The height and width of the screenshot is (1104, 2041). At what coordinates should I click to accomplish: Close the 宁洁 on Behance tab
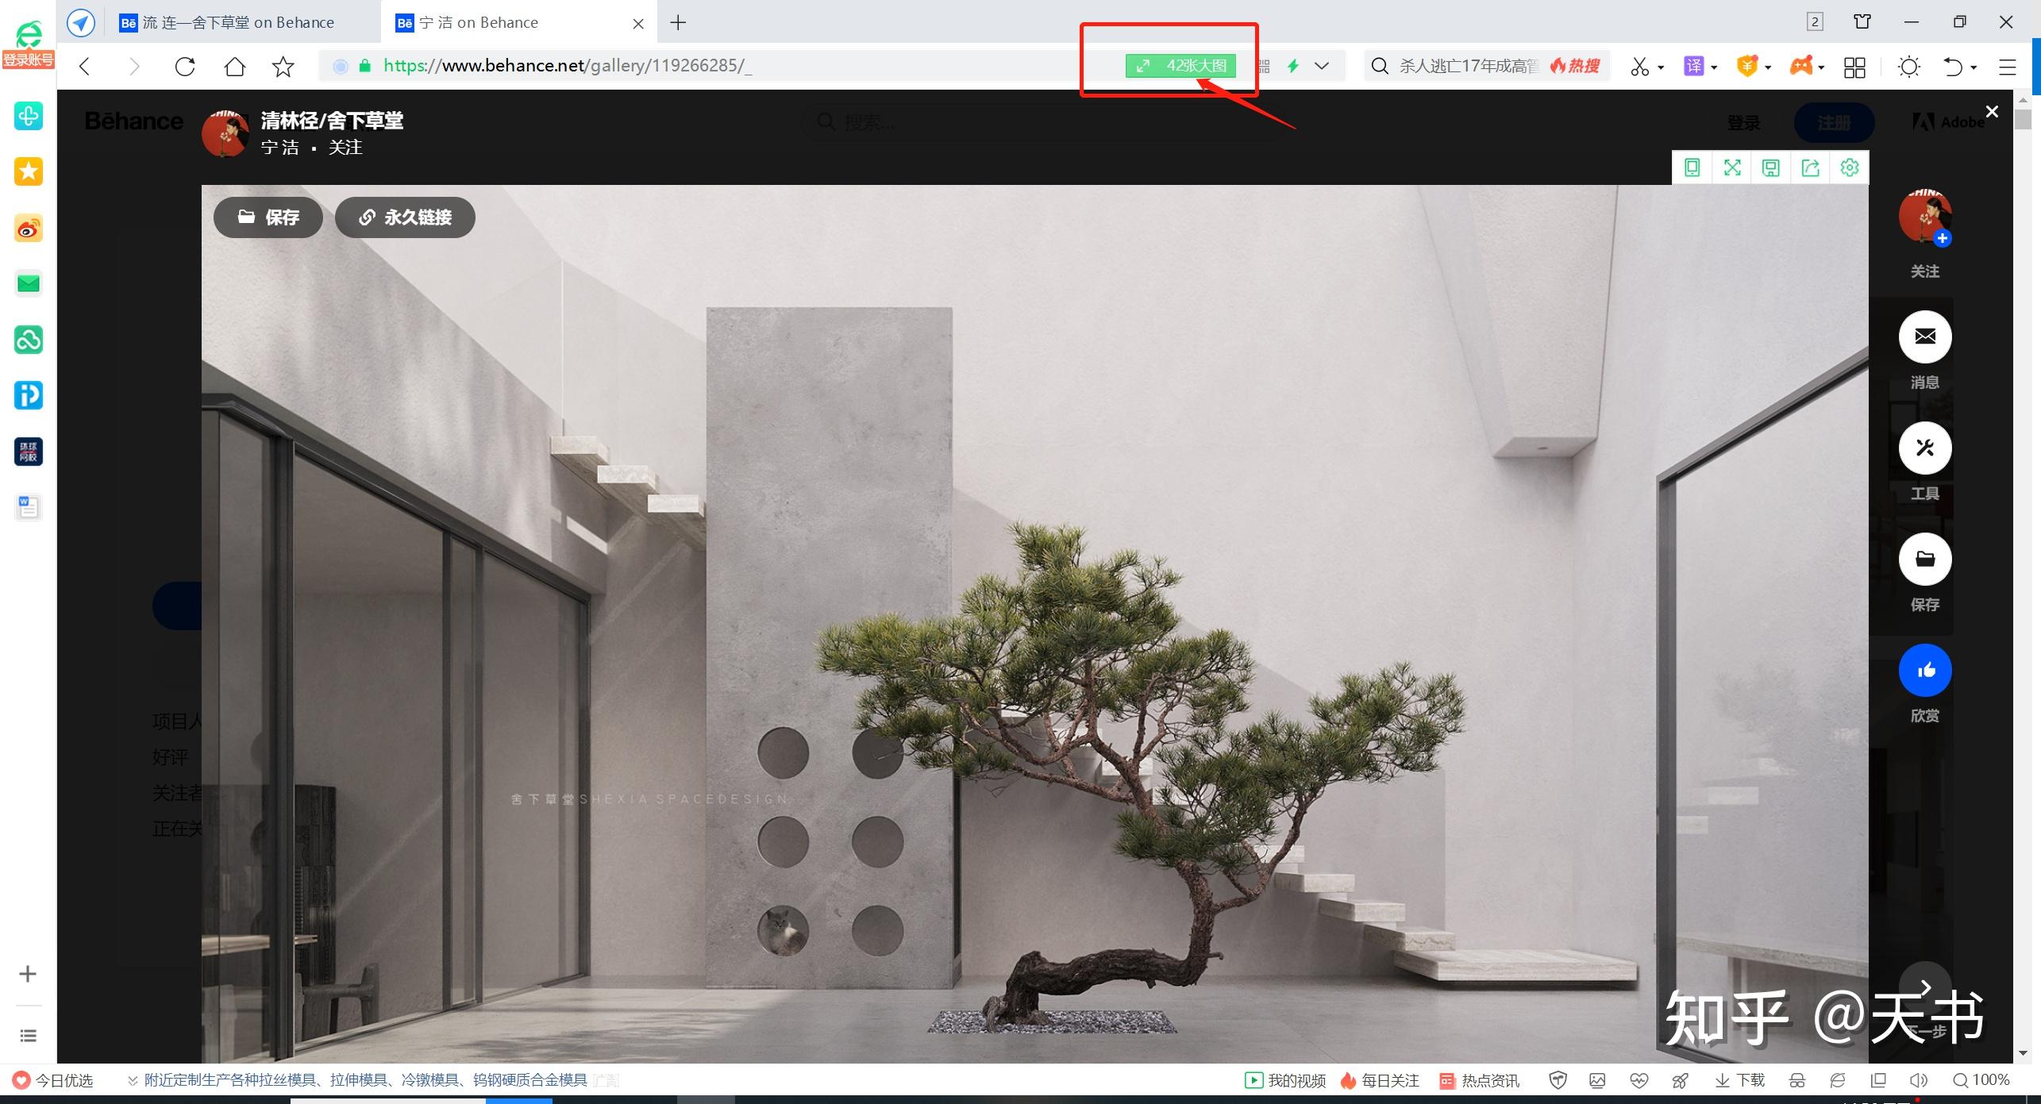click(x=638, y=24)
